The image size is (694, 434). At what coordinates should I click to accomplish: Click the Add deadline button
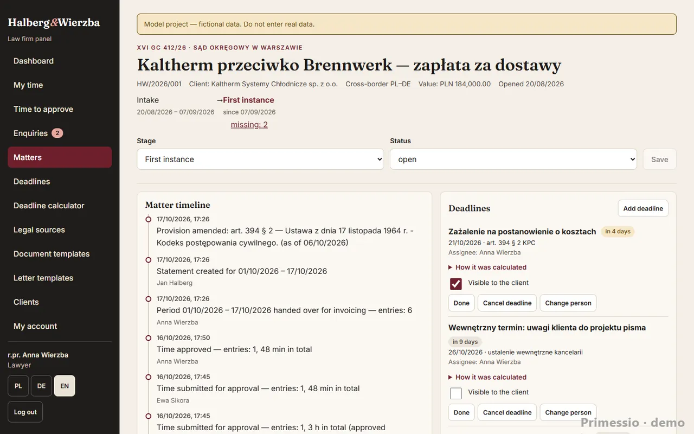(x=643, y=208)
